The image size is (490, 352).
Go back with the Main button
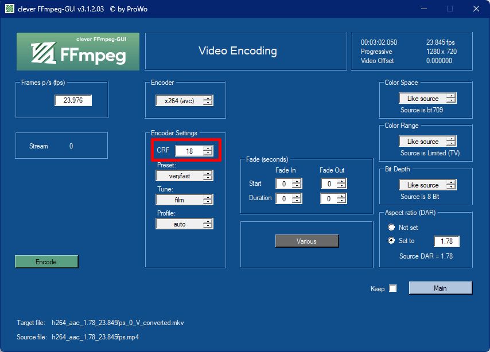441,288
